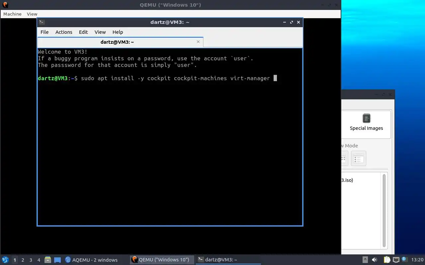This screenshot has height=265, width=425.
Task: Switch to workspace 3
Action: coord(31,260)
